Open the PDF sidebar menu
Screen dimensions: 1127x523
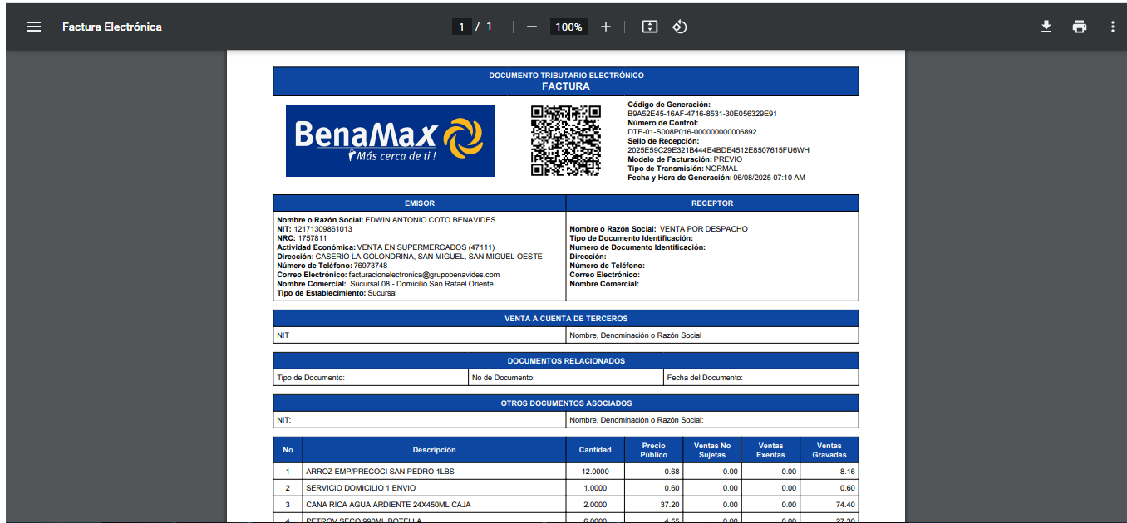34,27
